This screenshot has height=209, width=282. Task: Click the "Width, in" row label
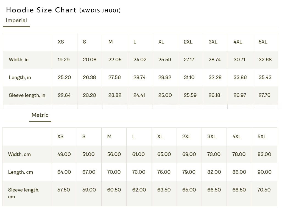[19, 60]
